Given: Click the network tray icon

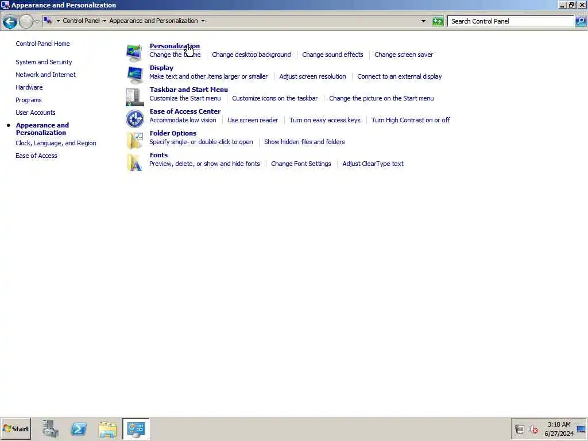Looking at the screenshot, I should 519,429.
